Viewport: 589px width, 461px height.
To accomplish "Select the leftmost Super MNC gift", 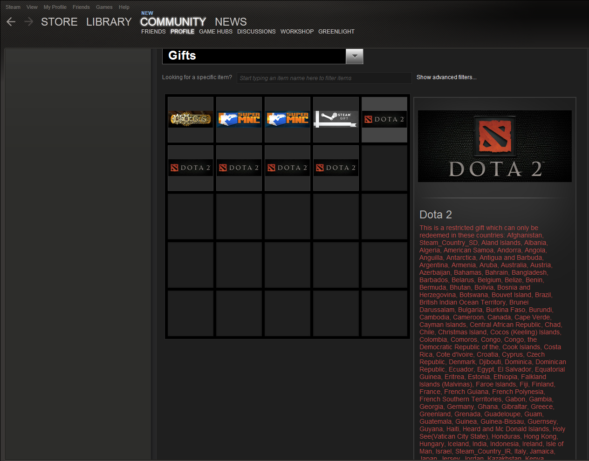I will pos(239,120).
